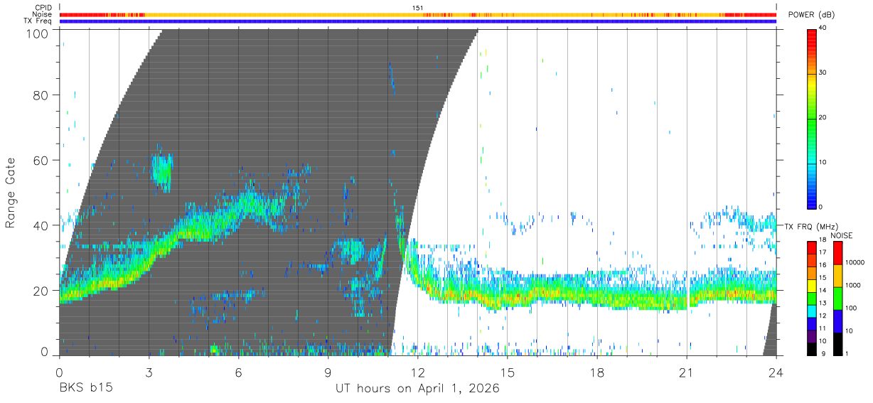Image resolution: width=873 pixels, height=403 pixels.
Task: Click the orange Noise strip above the plot
Action: [x=417, y=14]
